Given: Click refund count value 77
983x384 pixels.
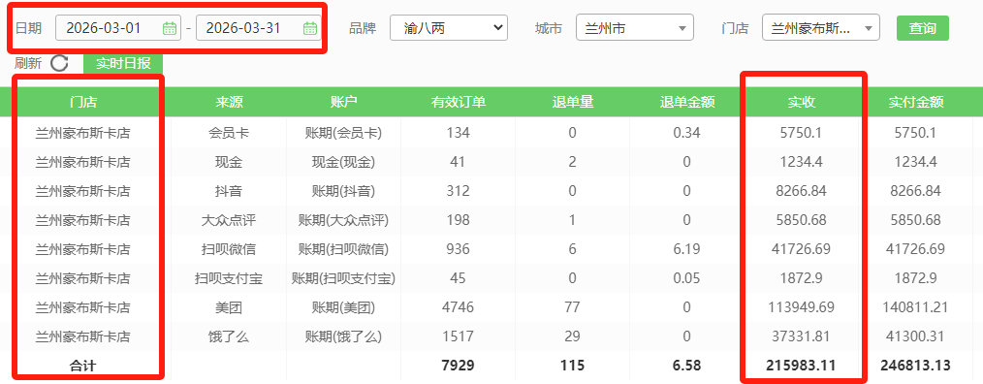Looking at the screenshot, I should [572, 307].
